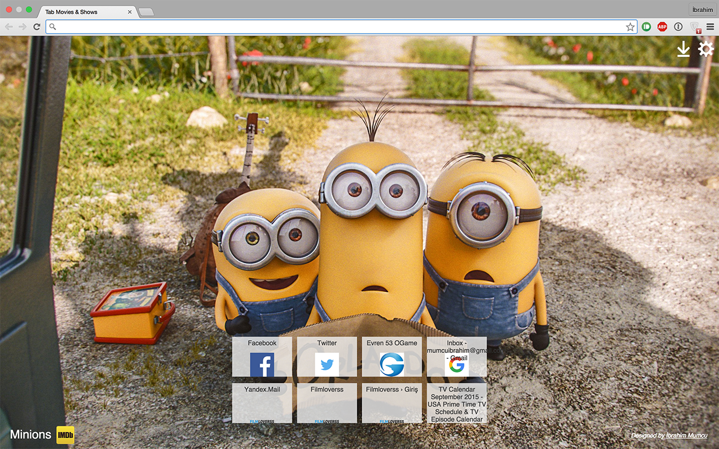
Task: Click the round info extension icon
Action: click(x=678, y=26)
